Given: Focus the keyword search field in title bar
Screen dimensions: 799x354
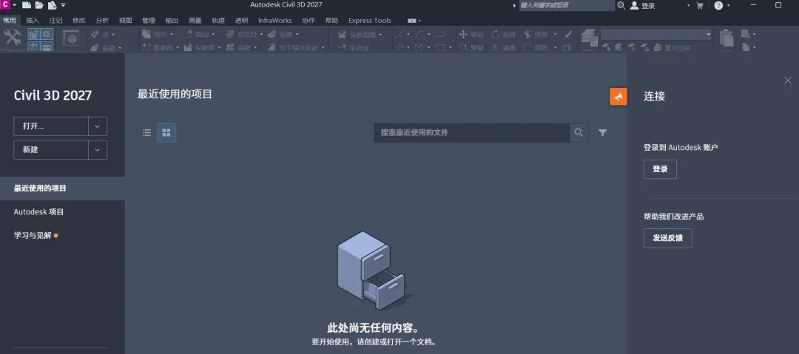Looking at the screenshot, I should click(567, 5).
